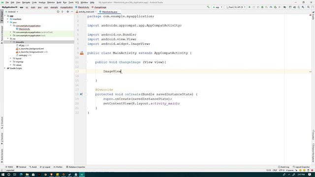This screenshot has height=177, width=315.
Task: Open the Build menu
Action: coord(59,2)
